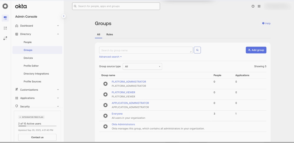Click the People column header
The image size is (294, 143).
coord(217,75)
